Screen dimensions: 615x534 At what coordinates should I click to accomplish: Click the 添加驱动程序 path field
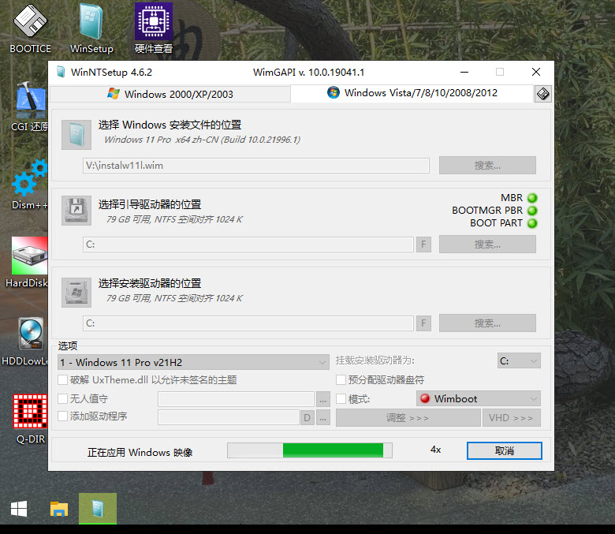point(229,417)
